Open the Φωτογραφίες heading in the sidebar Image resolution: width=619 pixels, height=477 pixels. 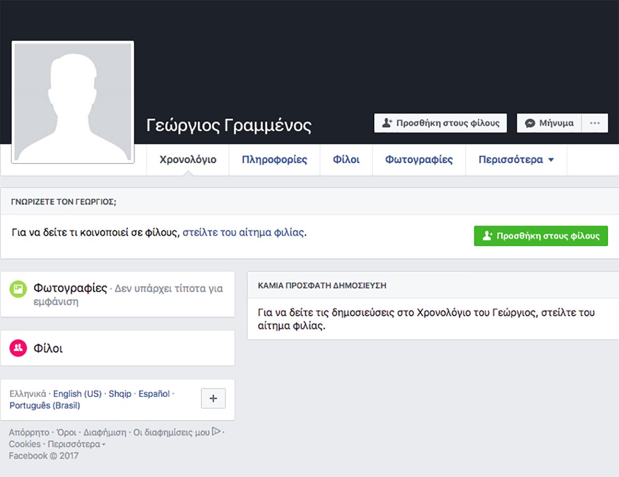[x=70, y=289]
